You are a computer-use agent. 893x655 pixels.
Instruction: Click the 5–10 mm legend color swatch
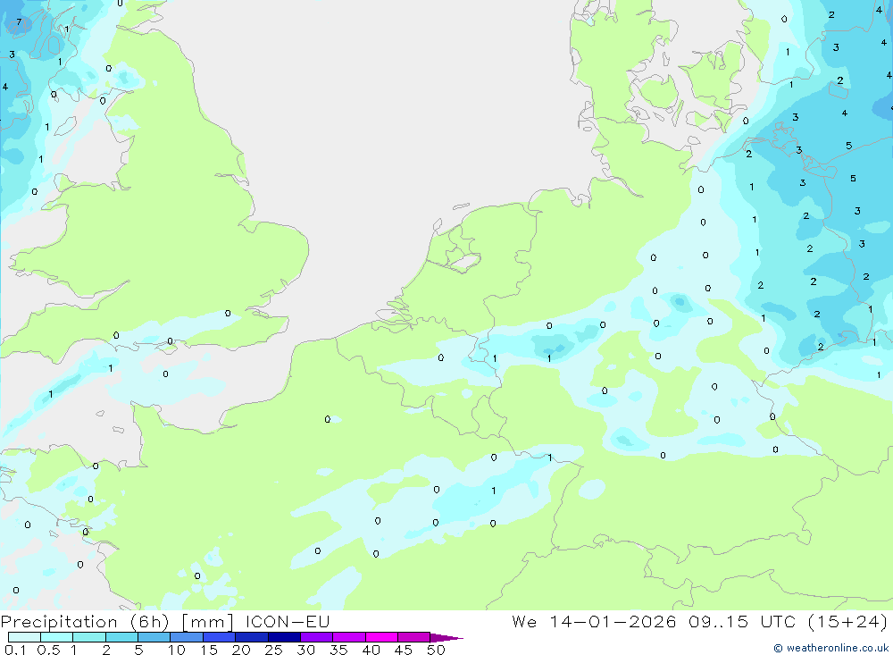coord(154,637)
